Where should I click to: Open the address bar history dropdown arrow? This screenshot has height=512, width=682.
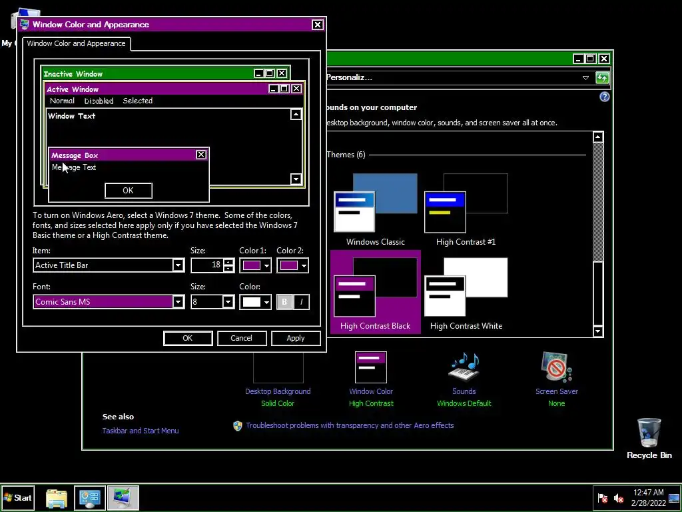click(585, 78)
